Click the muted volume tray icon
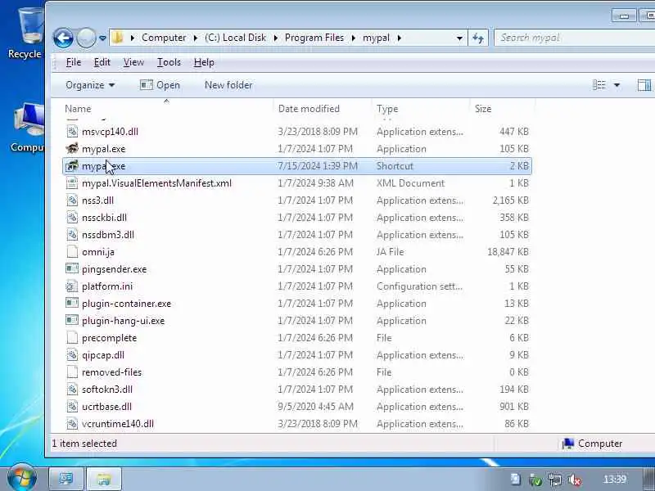 tap(576, 480)
